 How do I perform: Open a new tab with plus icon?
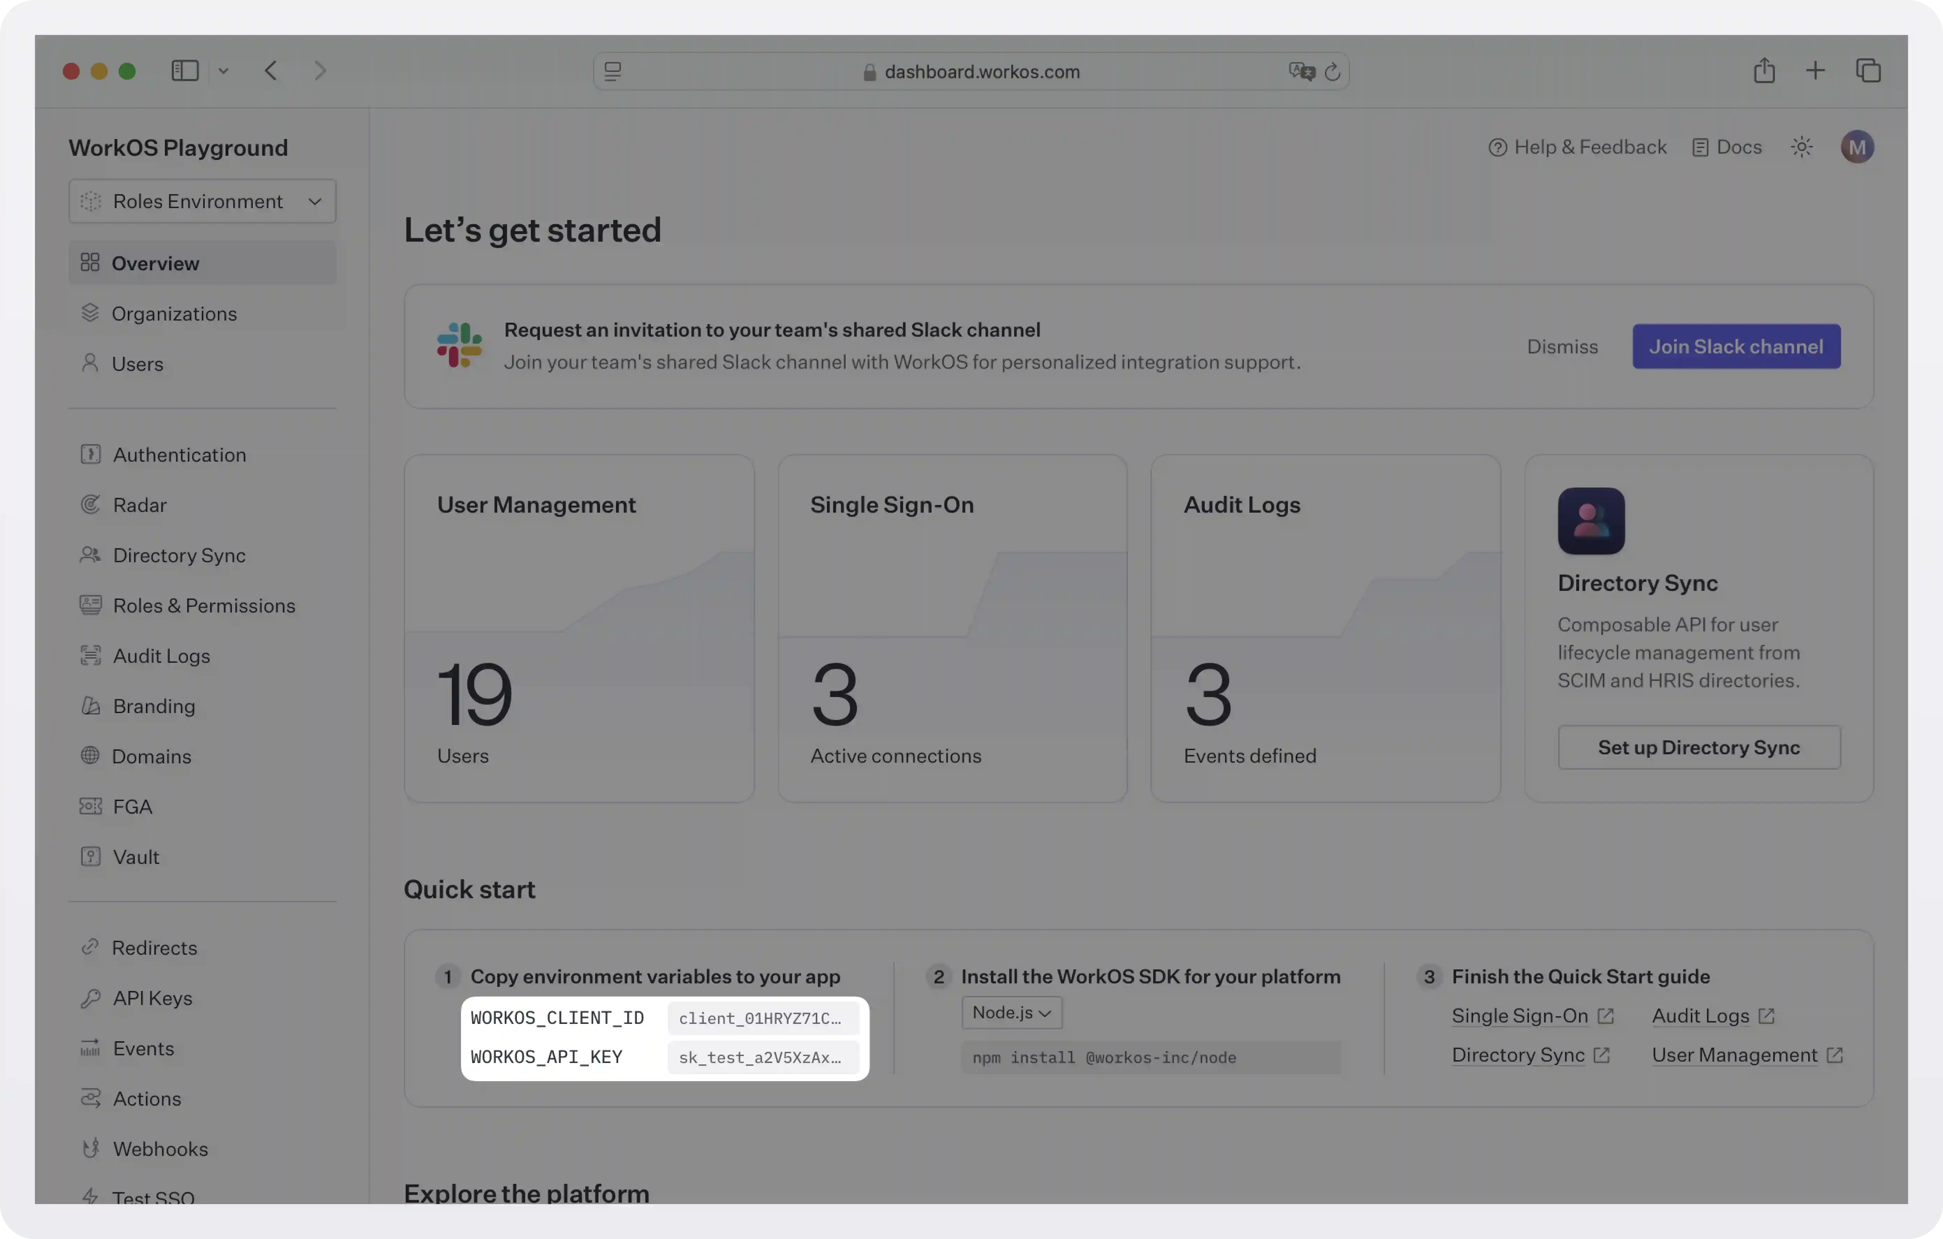click(x=1816, y=71)
